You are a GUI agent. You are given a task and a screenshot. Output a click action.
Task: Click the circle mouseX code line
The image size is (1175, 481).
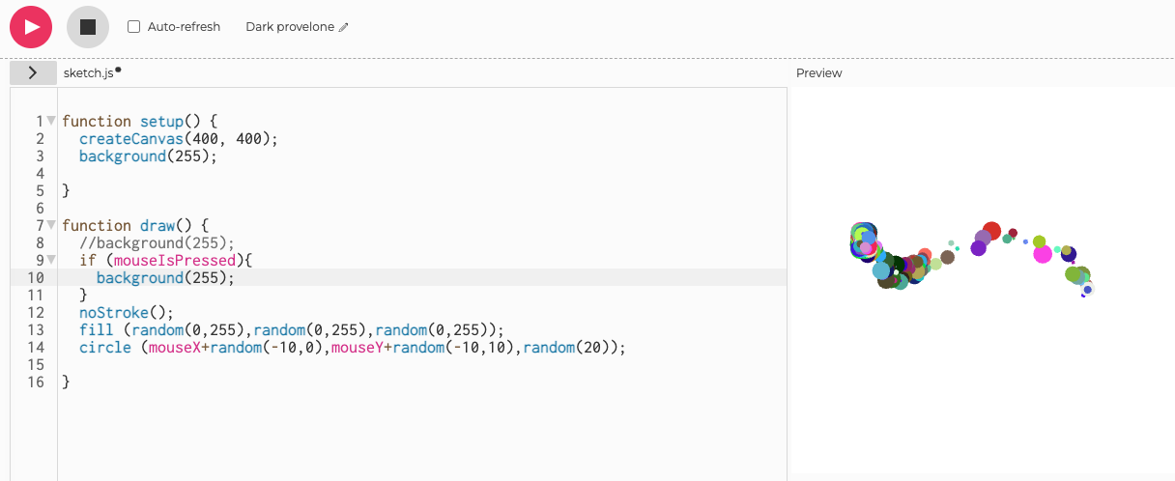(353, 347)
